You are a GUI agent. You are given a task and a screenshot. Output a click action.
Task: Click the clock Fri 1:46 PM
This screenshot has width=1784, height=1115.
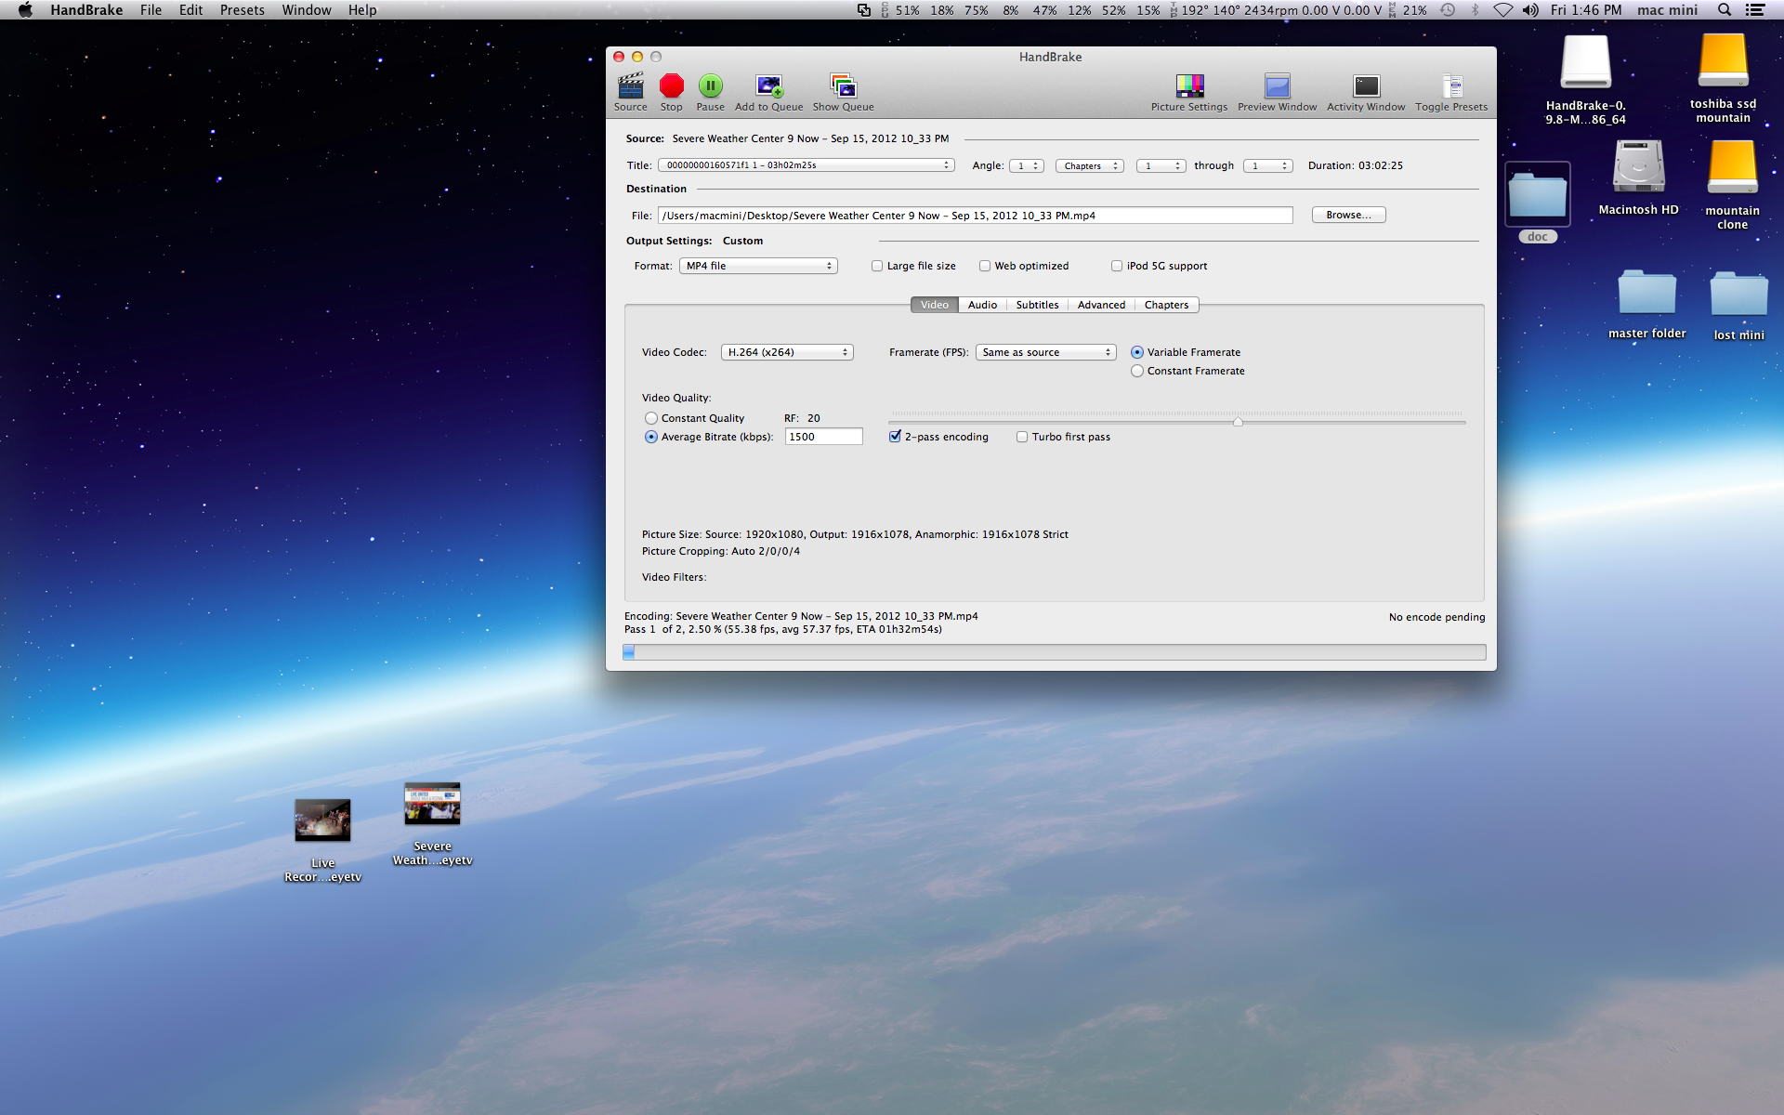coord(1585,10)
